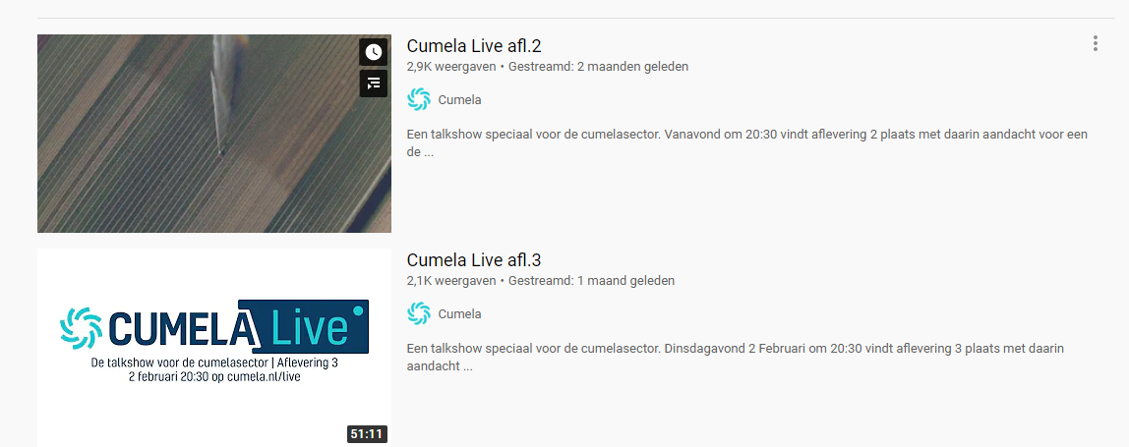
Task: Open the video titled Cumela Live afl.2
Action: (474, 46)
